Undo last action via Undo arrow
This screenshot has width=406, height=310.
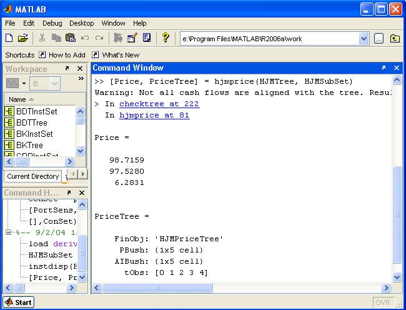pos(85,38)
